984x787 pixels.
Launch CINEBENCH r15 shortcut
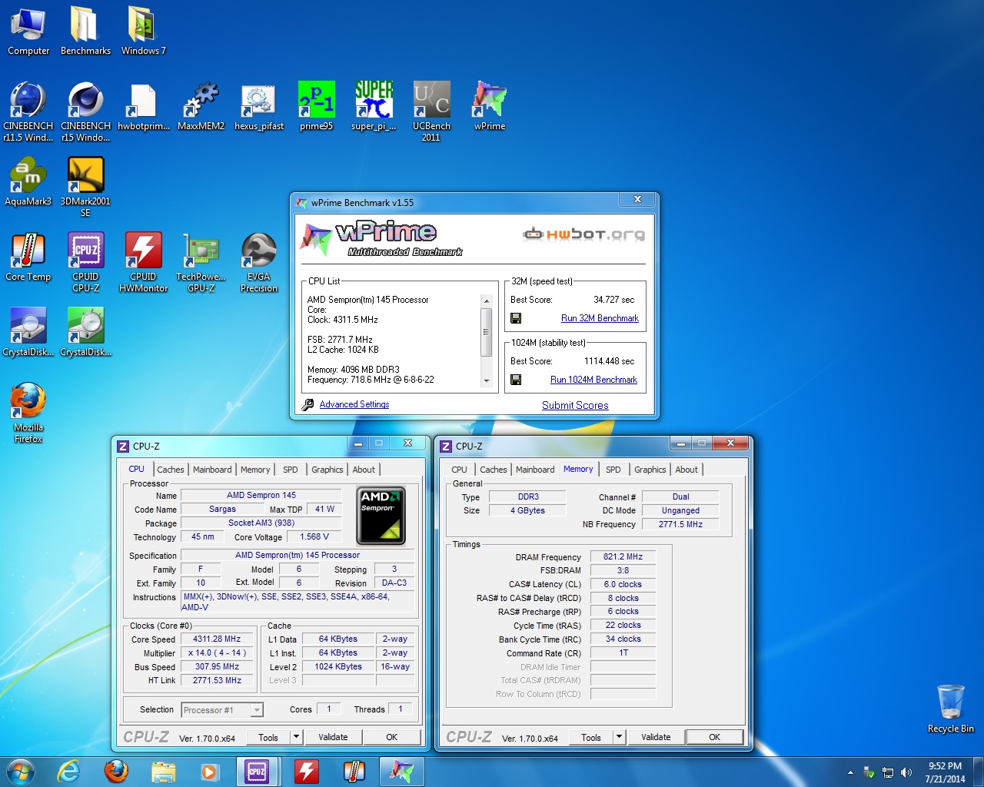tap(85, 111)
